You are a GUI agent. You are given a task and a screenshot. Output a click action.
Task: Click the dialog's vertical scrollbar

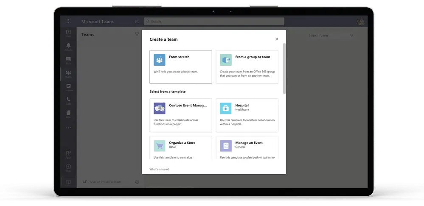click(x=284, y=69)
